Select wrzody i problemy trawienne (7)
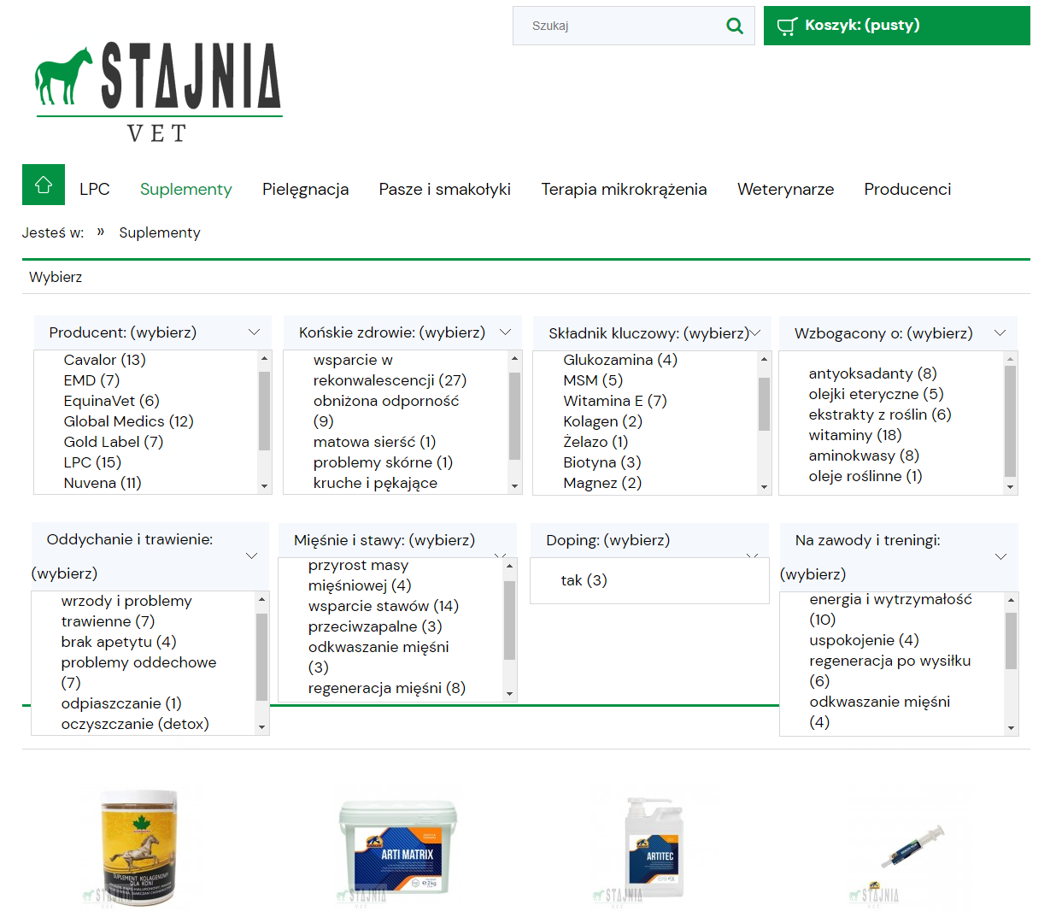 (x=126, y=611)
